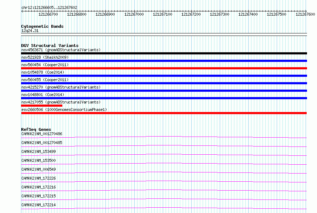This screenshot has height=213, width=317.
Task: Select the RefSeq Genes track title
Action: coord(36,129)
